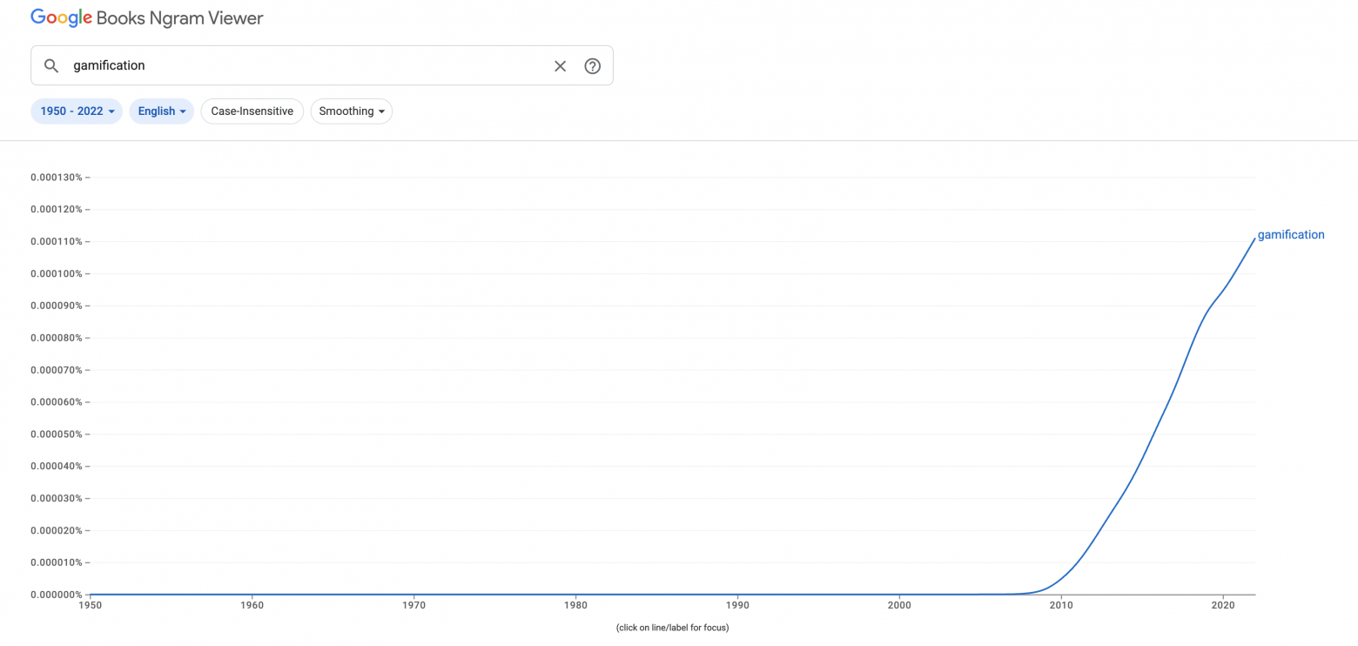
Task: Clear the search query with X icon
Action: point(560,66)
